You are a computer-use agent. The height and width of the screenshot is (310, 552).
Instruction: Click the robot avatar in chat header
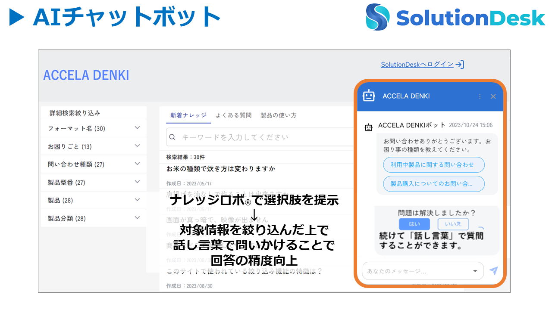click(x=369, y=96)
